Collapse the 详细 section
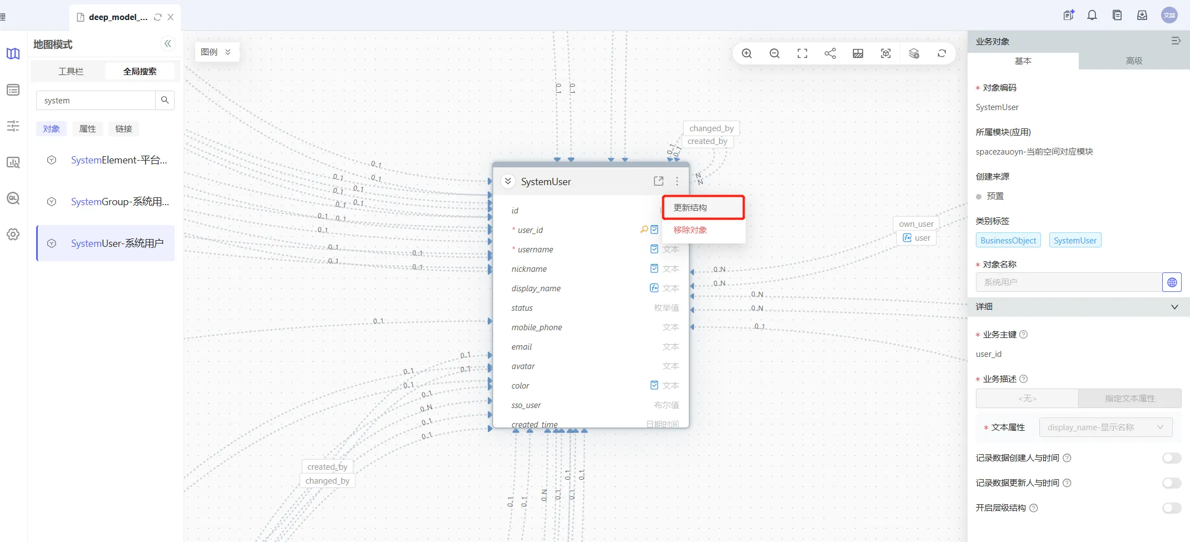 tap(1174, 307)
